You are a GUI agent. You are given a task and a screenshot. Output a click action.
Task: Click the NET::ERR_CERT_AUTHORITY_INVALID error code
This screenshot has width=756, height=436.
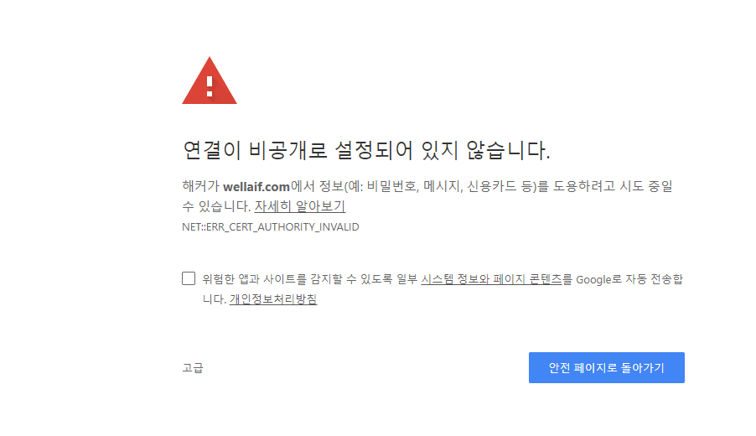(x=271, y=226)
